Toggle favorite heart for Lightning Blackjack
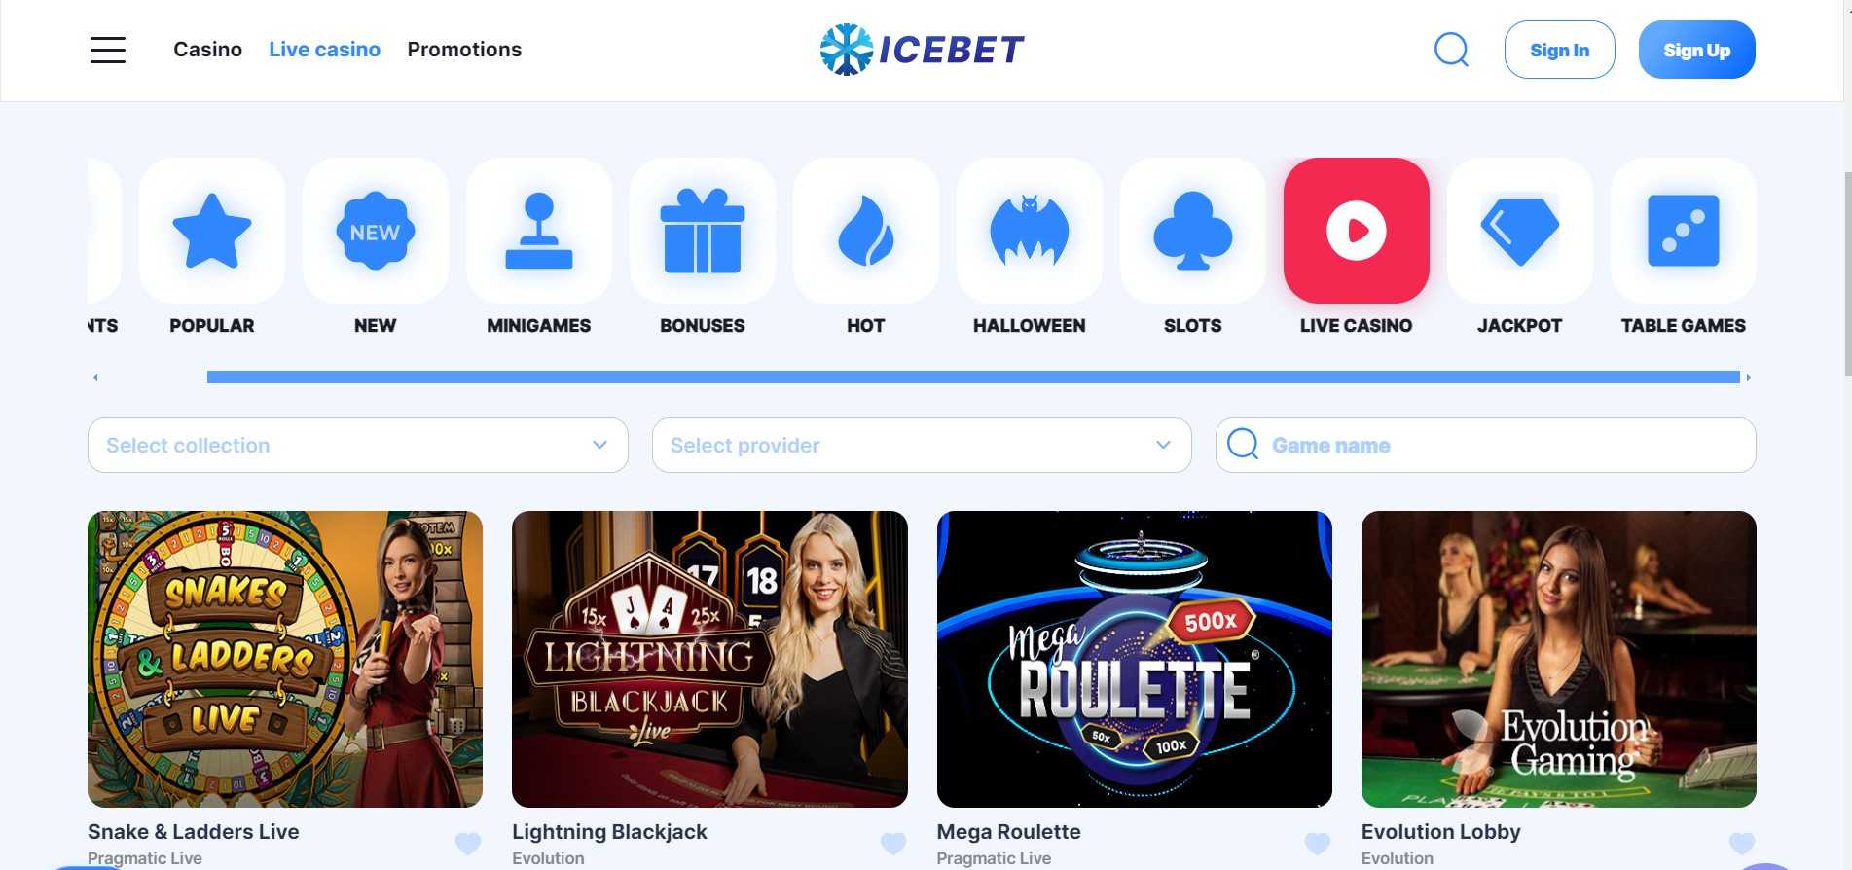 pos(892,843)
